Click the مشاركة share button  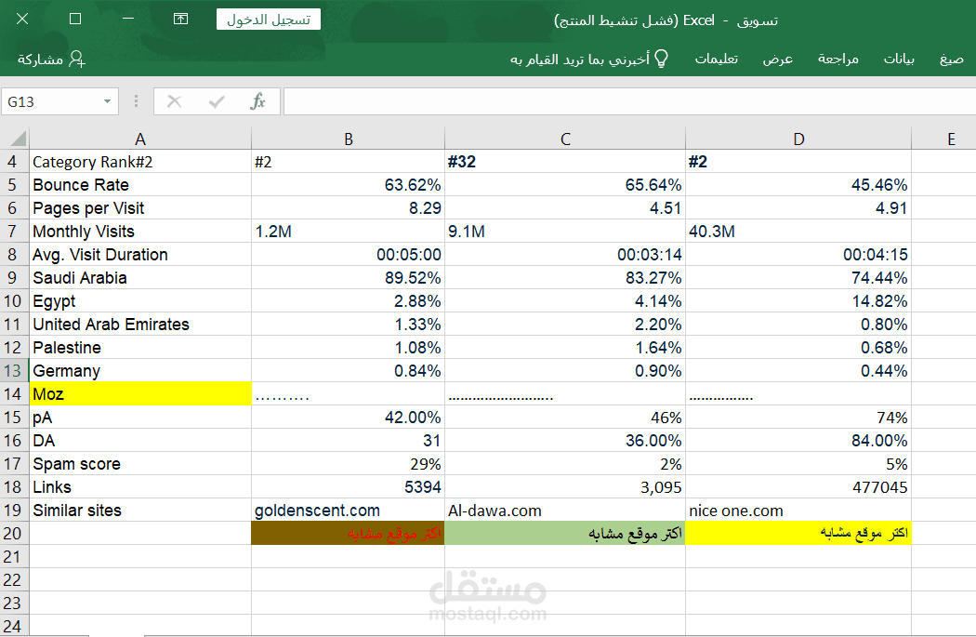[51, 60]
